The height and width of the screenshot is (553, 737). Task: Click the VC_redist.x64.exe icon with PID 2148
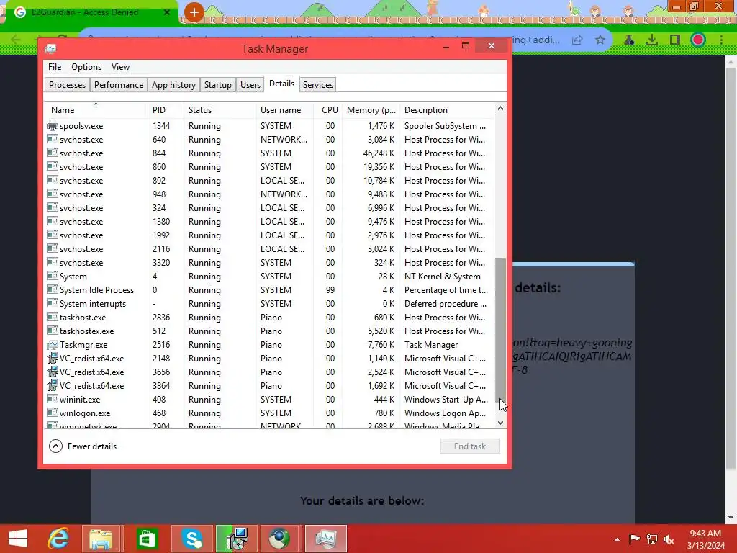click(52, 359)
